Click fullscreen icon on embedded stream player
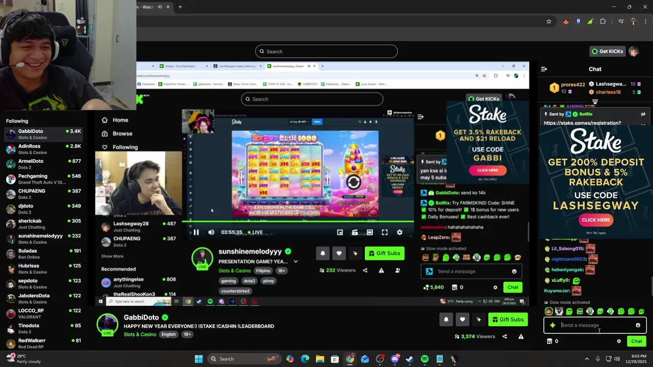653x367 pixels. pyautogui.click(x=385, y=232)
